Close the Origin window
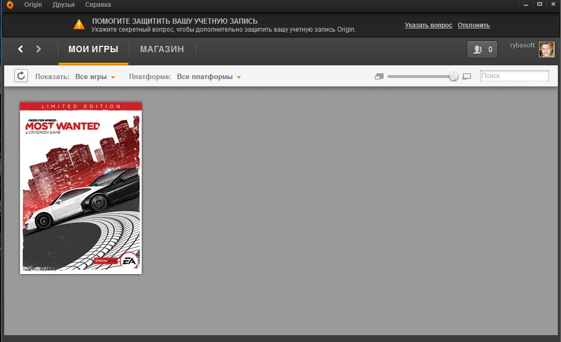This screenshot has width=561, height=342. (x=553, y=4)
